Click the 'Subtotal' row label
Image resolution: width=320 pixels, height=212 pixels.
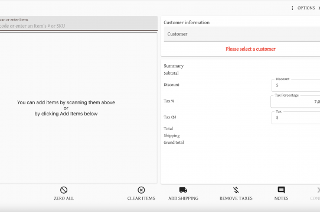[x=171, y=73]
